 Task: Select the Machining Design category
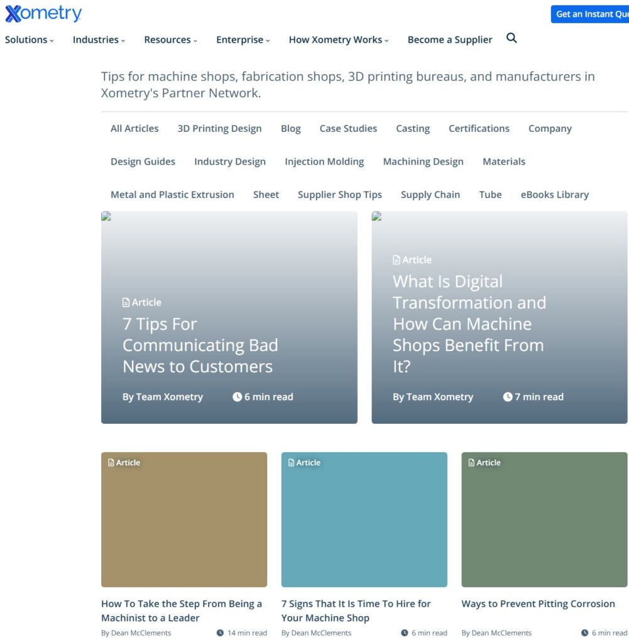tap(423, 161)
